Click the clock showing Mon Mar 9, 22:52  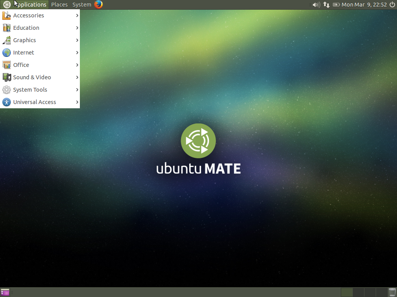pyautogui.click(x=364, y=5)
